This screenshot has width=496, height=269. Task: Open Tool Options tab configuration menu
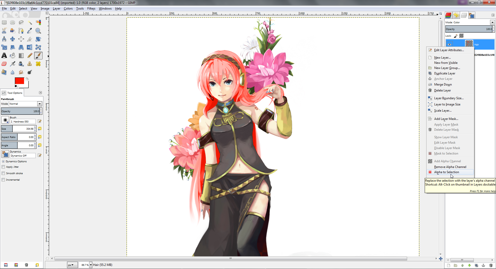click(x=40, y=93)
